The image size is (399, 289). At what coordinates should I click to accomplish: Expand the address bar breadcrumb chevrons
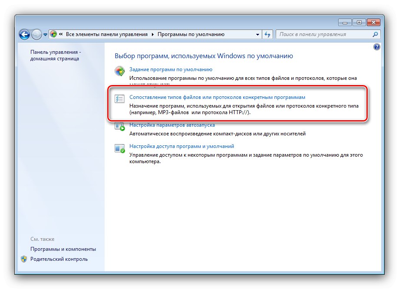[61, 34]
